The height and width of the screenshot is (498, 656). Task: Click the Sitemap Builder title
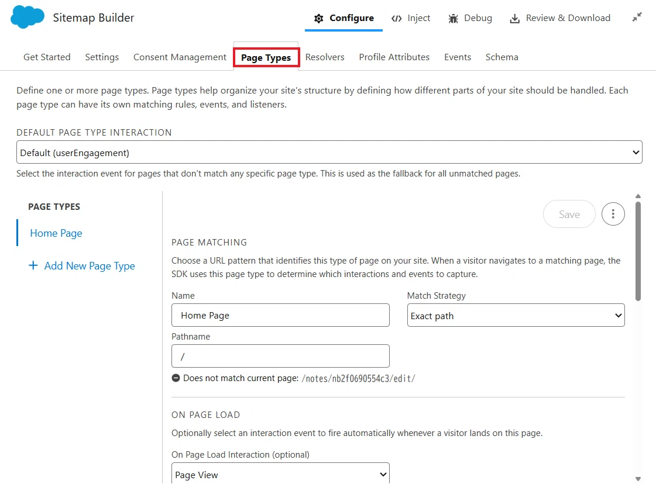[94, 18]
